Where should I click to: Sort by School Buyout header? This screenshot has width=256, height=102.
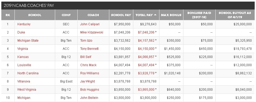coord(235,15)
